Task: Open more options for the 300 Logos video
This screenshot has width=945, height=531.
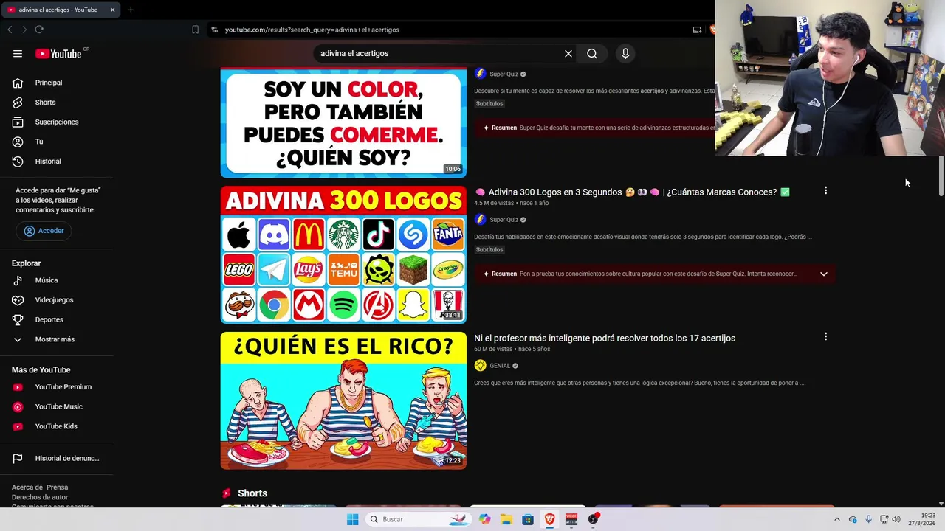Action: pos(825,191)
